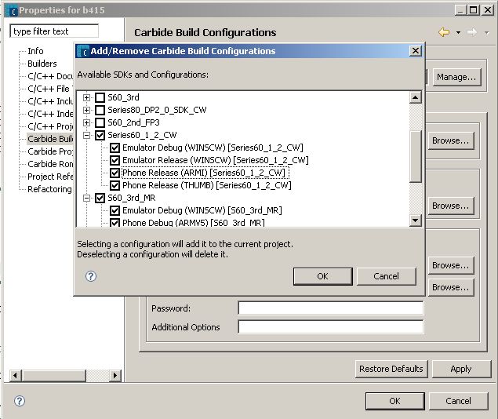Image resolution: width=498 pixels, height=419 pixels.
Task: Uncheck Phone Debug (ARMV5) [S60_3rd_MR]
Action: (115, 223)
